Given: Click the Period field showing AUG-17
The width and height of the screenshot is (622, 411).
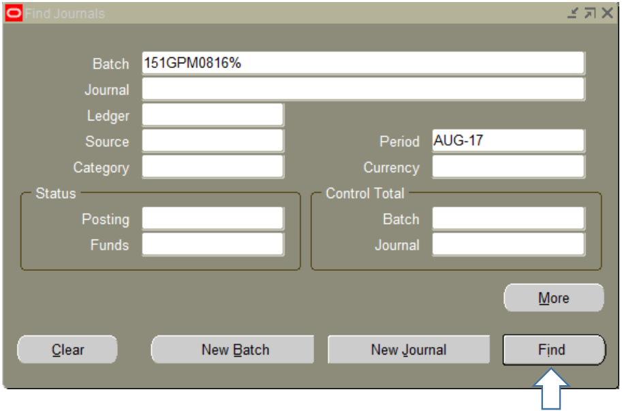Looking at the screenshot, I should (x=508, y=141).
